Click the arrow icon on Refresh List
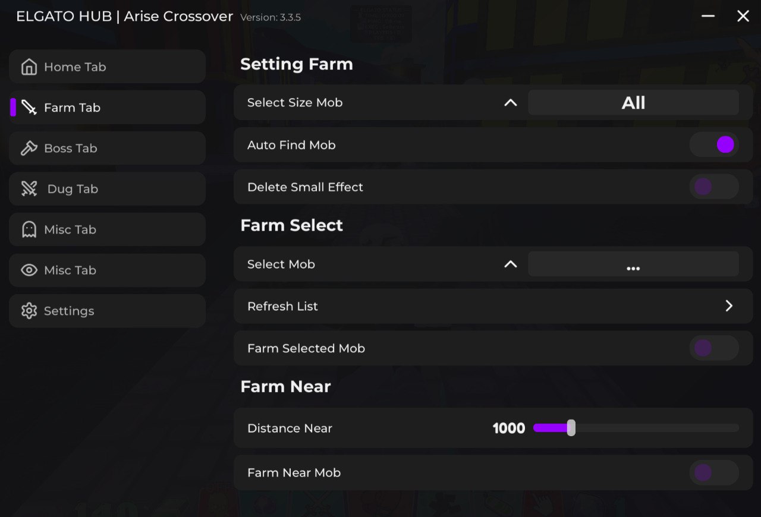 coord(729,306)
